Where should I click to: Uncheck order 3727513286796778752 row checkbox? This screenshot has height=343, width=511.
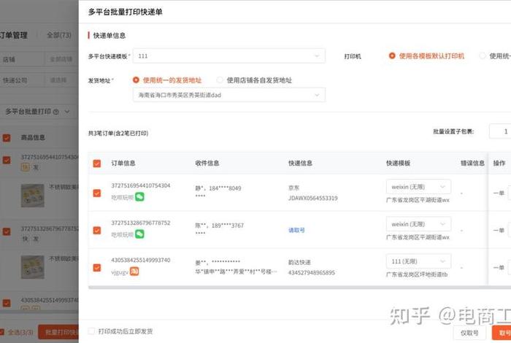tap(97, 231)
